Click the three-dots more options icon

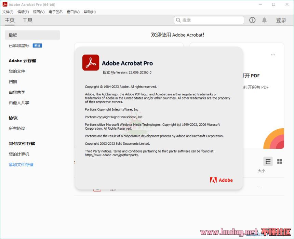tap(273, 55)
